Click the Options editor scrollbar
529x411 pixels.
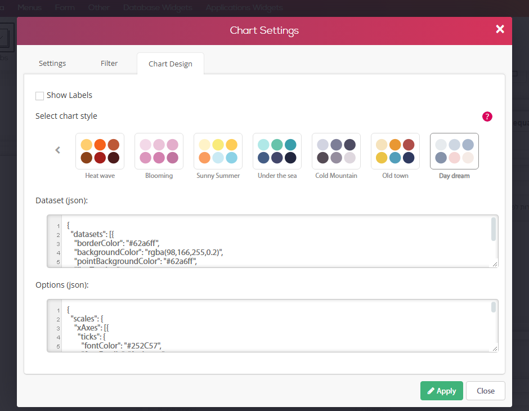coord(493,307)
